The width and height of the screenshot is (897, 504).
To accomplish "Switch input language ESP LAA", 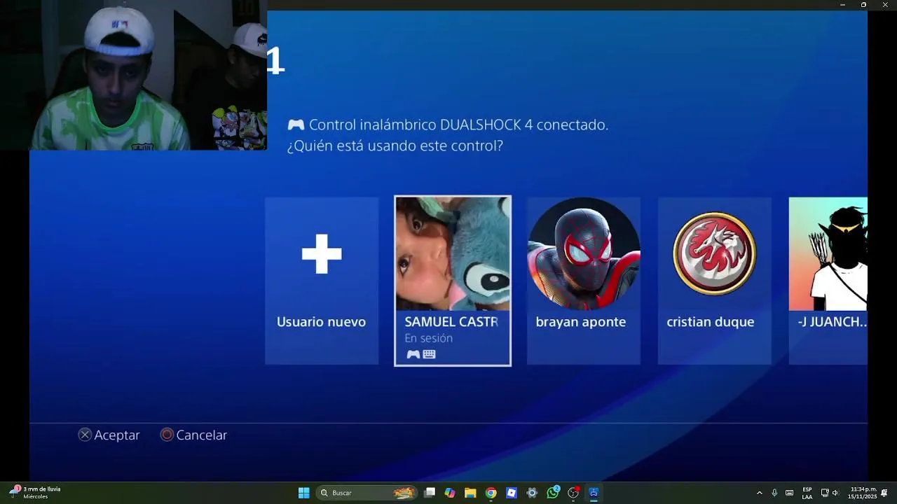I will click(x=807, y=493).
